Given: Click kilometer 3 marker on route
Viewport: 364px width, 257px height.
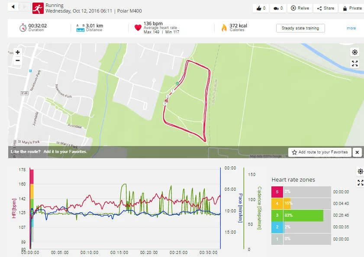Looking at the screenshot, I should pyautogui.click(x=165, y=104).
